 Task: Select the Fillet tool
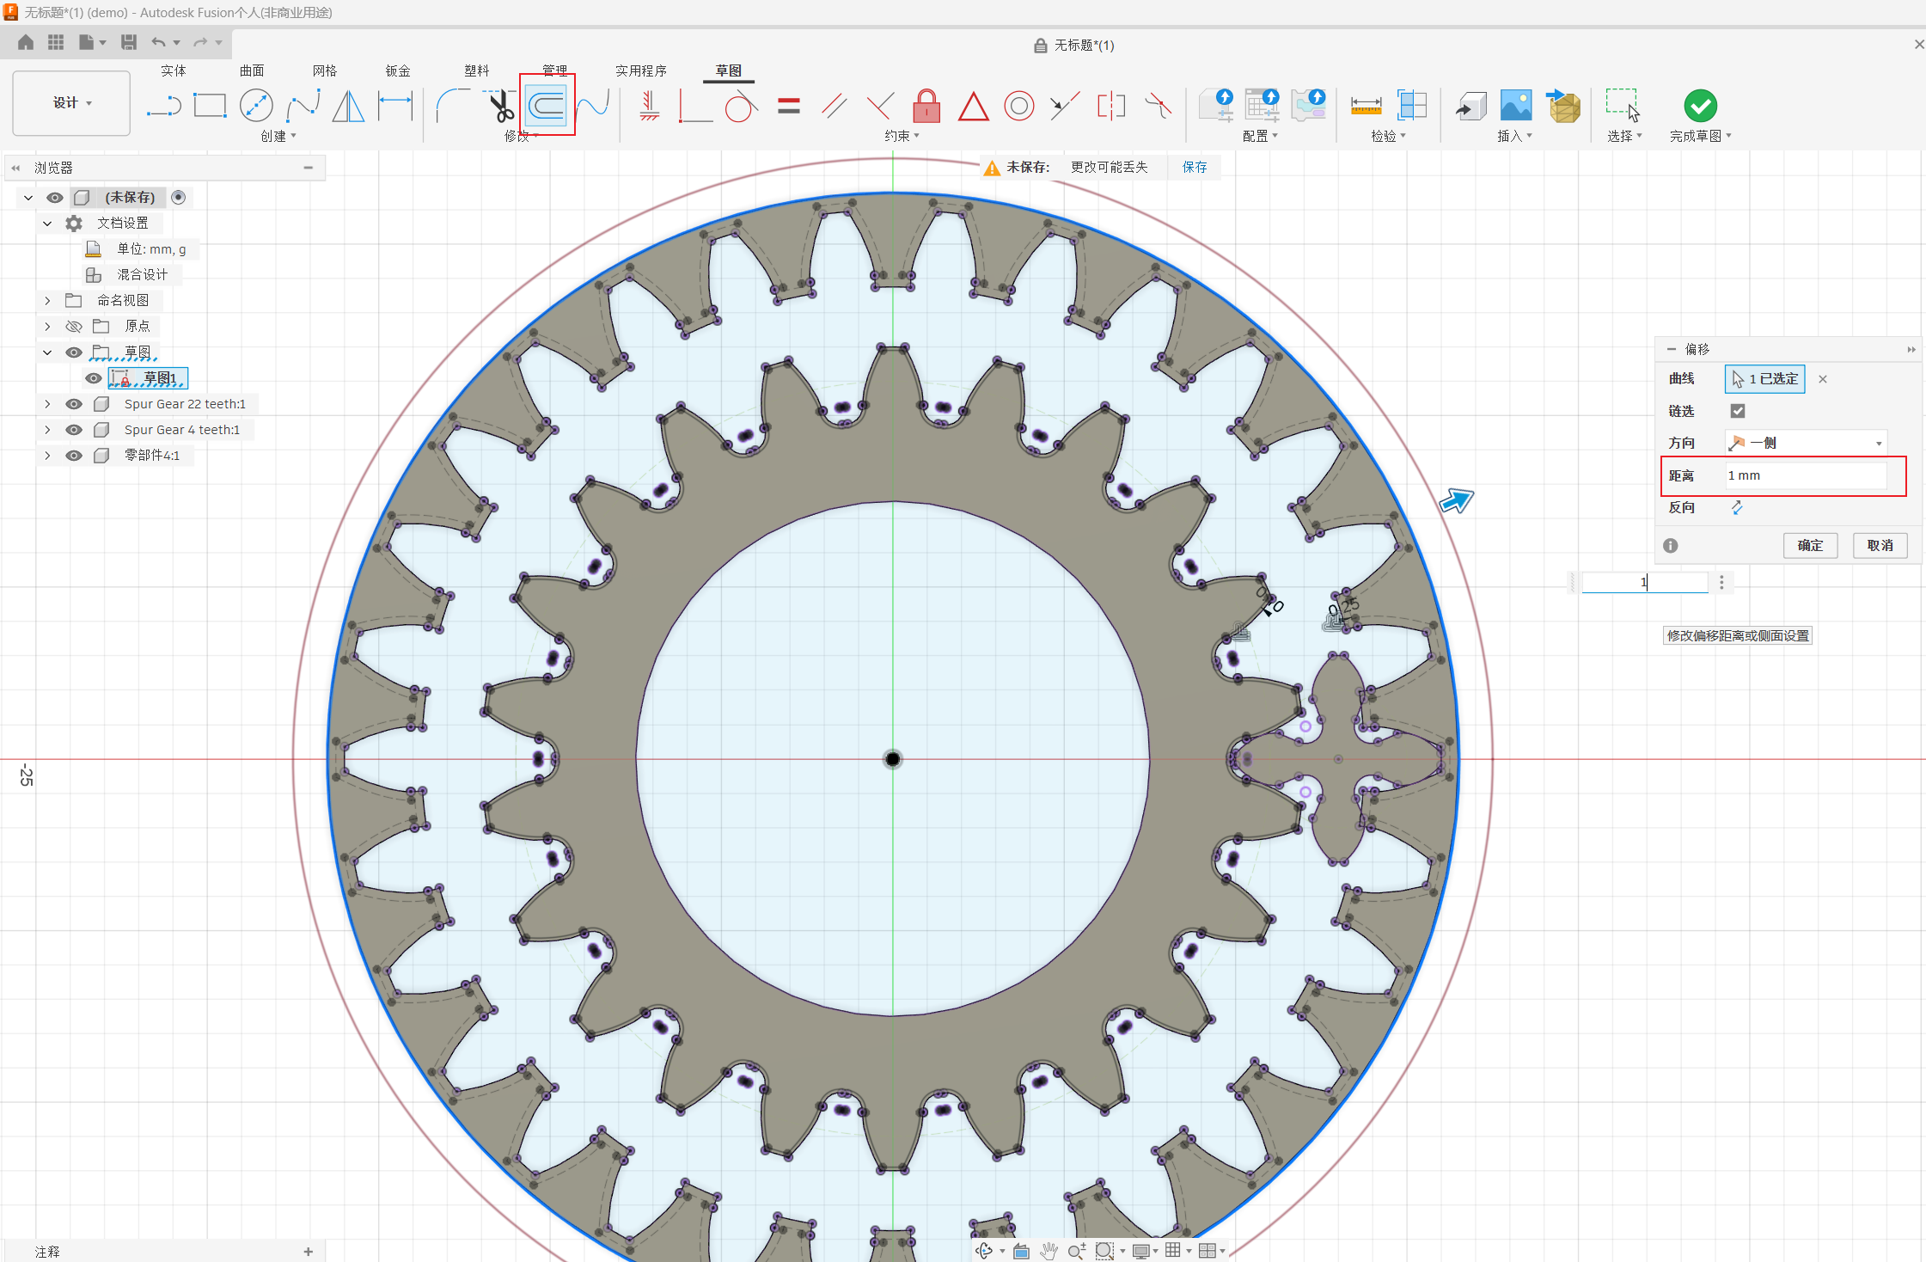pyautogui.click(x=453, y=107)
